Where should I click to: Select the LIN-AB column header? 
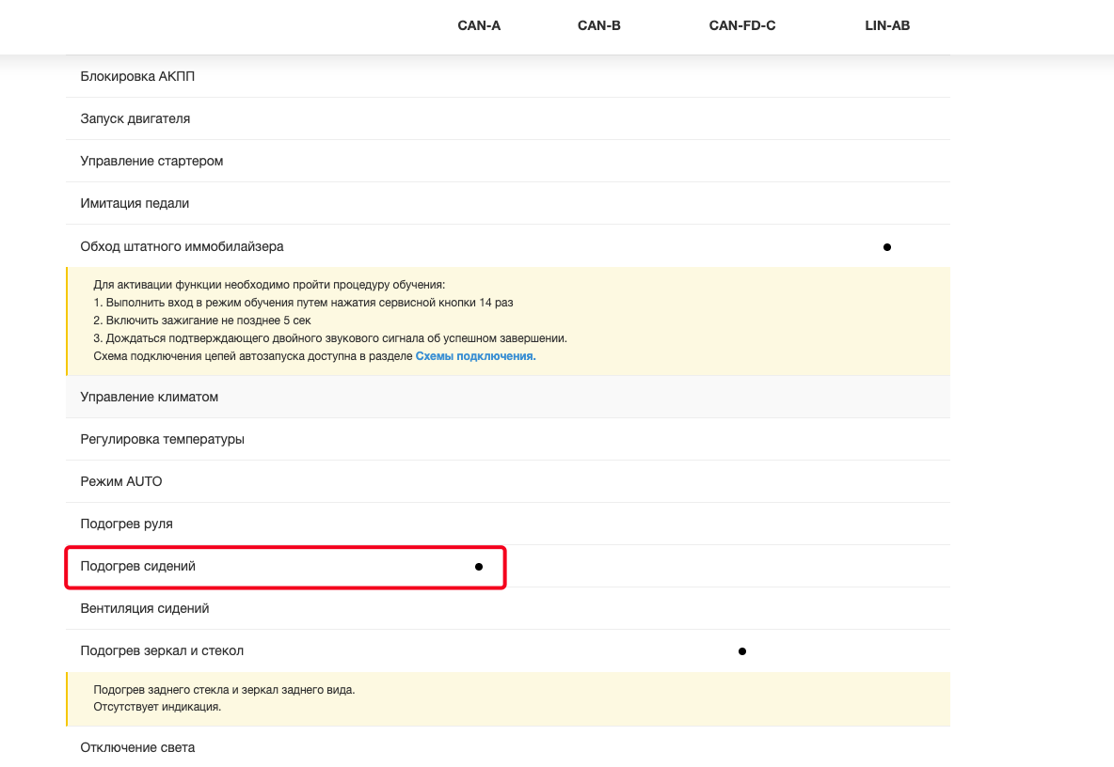tap(887, 25)
